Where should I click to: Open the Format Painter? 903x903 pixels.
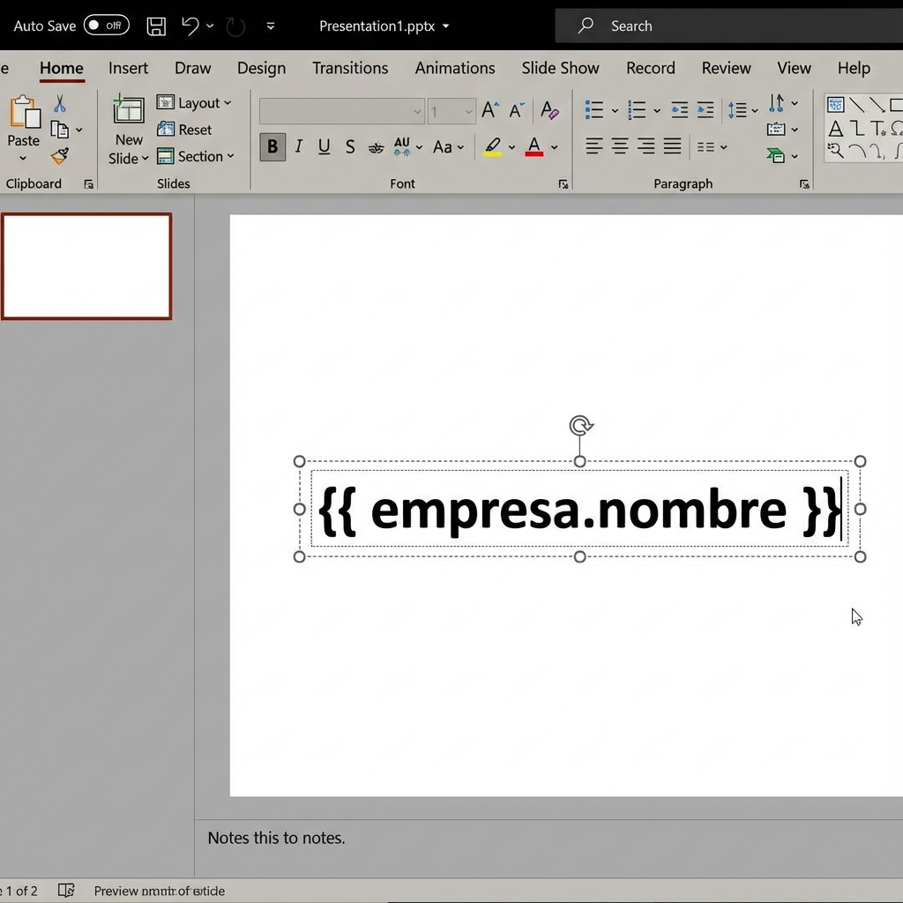(x=60, y=156)
